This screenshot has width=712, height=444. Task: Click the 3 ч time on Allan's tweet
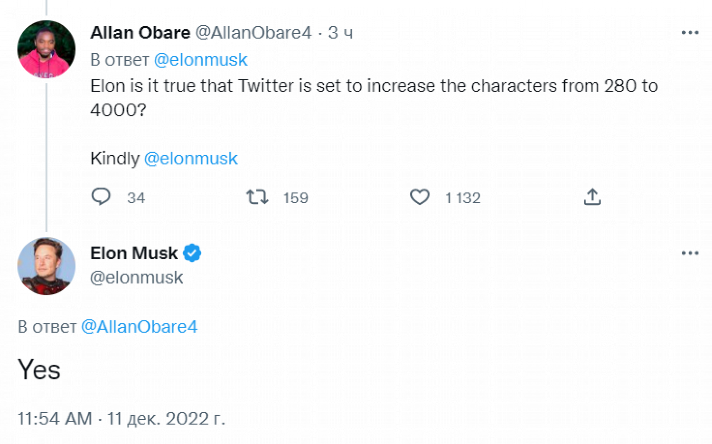click(340, 33)
